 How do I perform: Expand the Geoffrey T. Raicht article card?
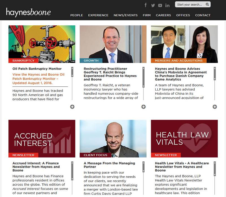point(144,107)
